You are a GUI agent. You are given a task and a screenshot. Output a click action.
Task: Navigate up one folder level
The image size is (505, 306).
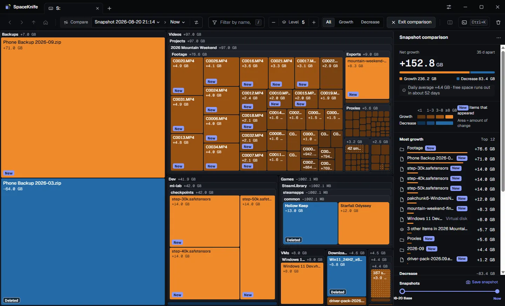34,22
